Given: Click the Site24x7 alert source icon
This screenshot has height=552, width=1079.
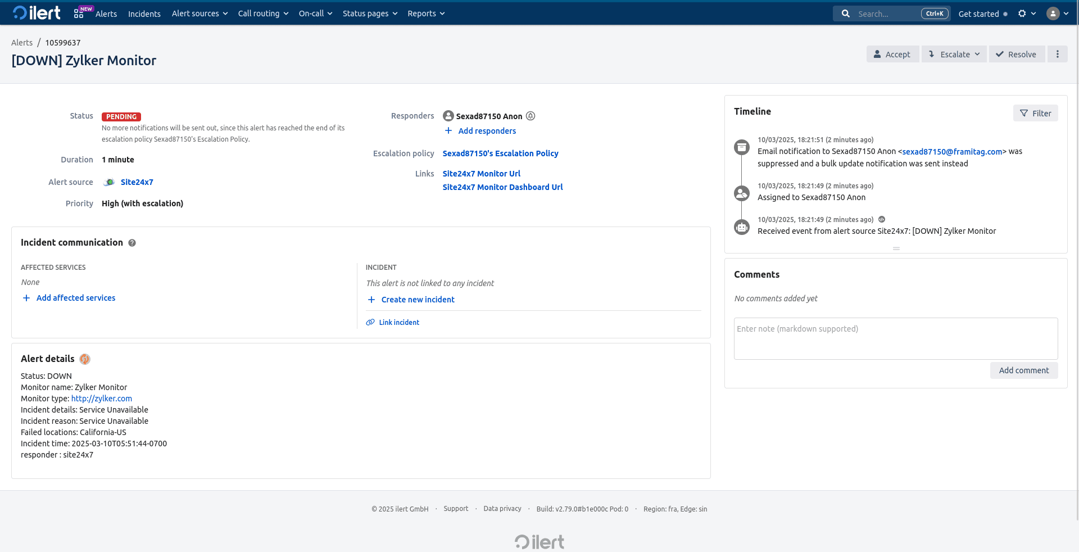Looking at the screenshot, I should click(108, 182).
